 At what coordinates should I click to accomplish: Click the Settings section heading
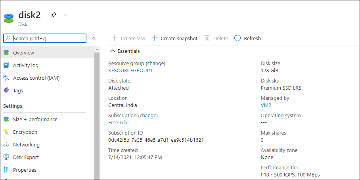[13, 106]
